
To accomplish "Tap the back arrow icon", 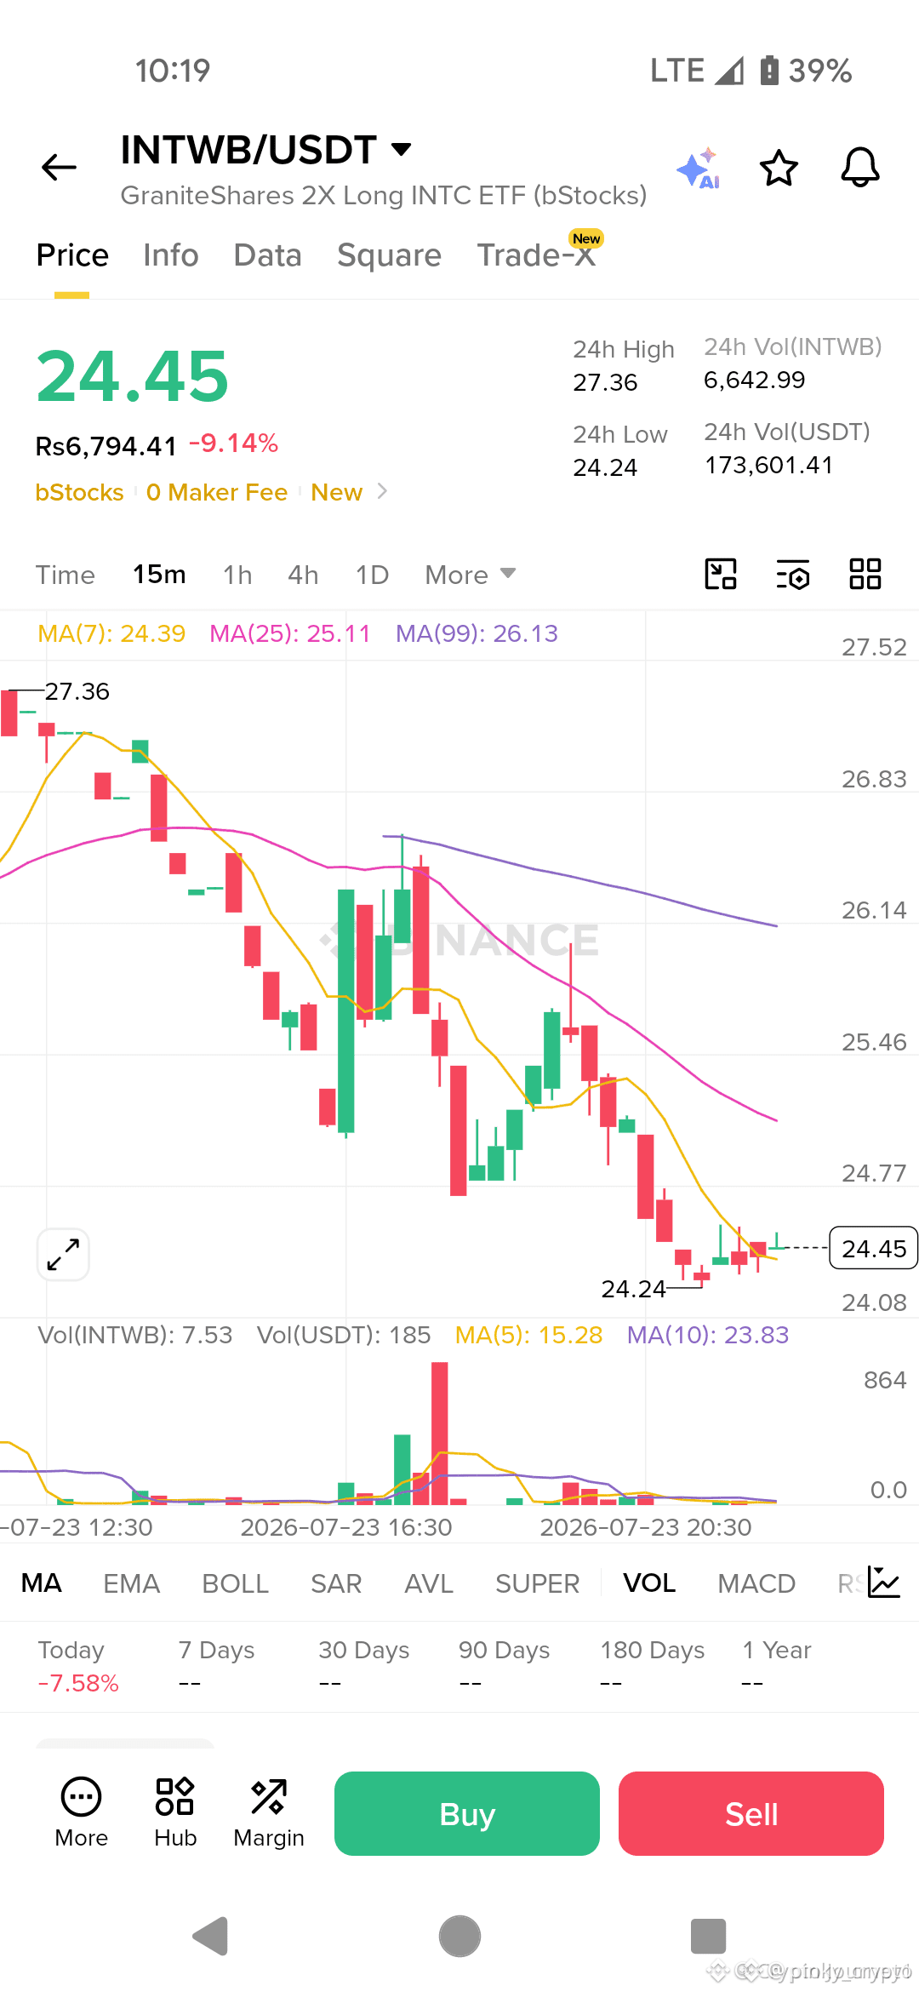I will [59, 167].
